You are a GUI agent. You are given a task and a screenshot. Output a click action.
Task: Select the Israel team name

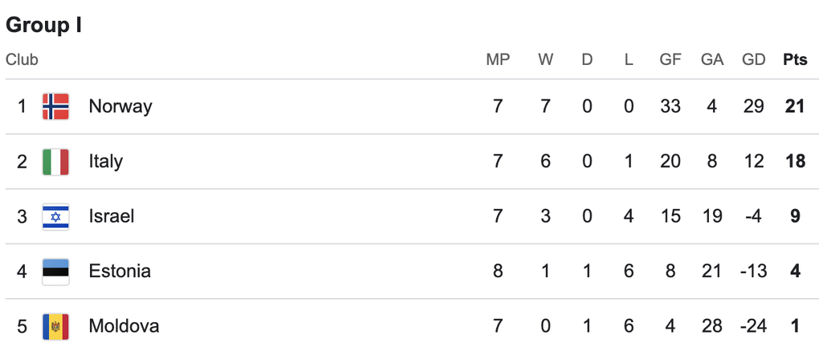112,216
